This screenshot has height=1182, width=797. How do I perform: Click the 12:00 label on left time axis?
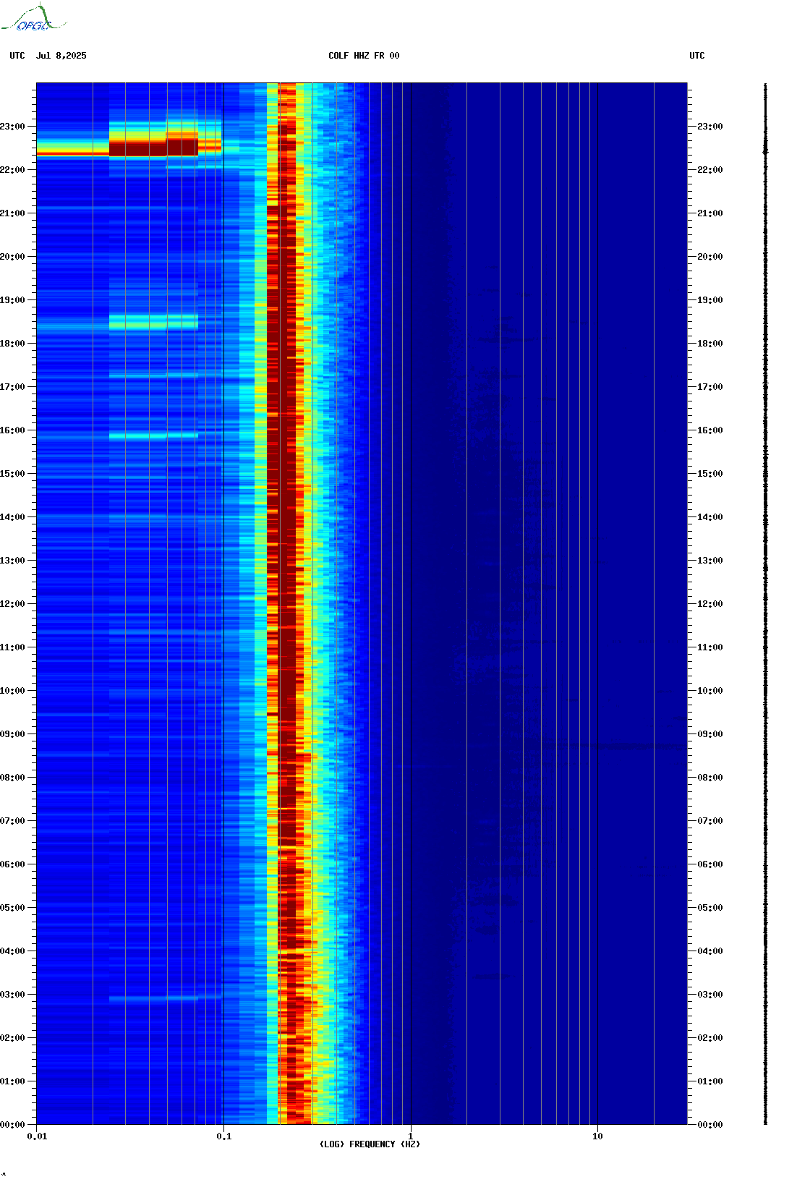(12, 604)
